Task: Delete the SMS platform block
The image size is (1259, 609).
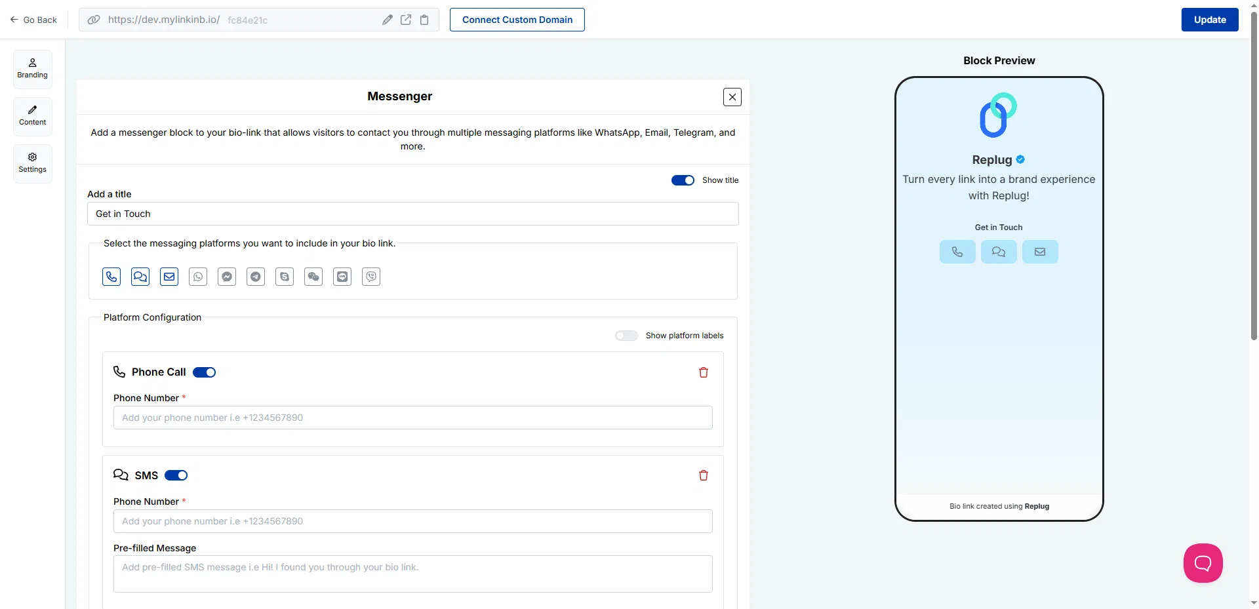Action: pos(704,475)
